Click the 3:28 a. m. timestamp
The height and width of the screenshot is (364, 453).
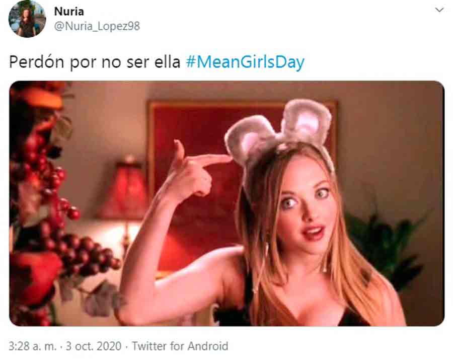coord(32,346)
